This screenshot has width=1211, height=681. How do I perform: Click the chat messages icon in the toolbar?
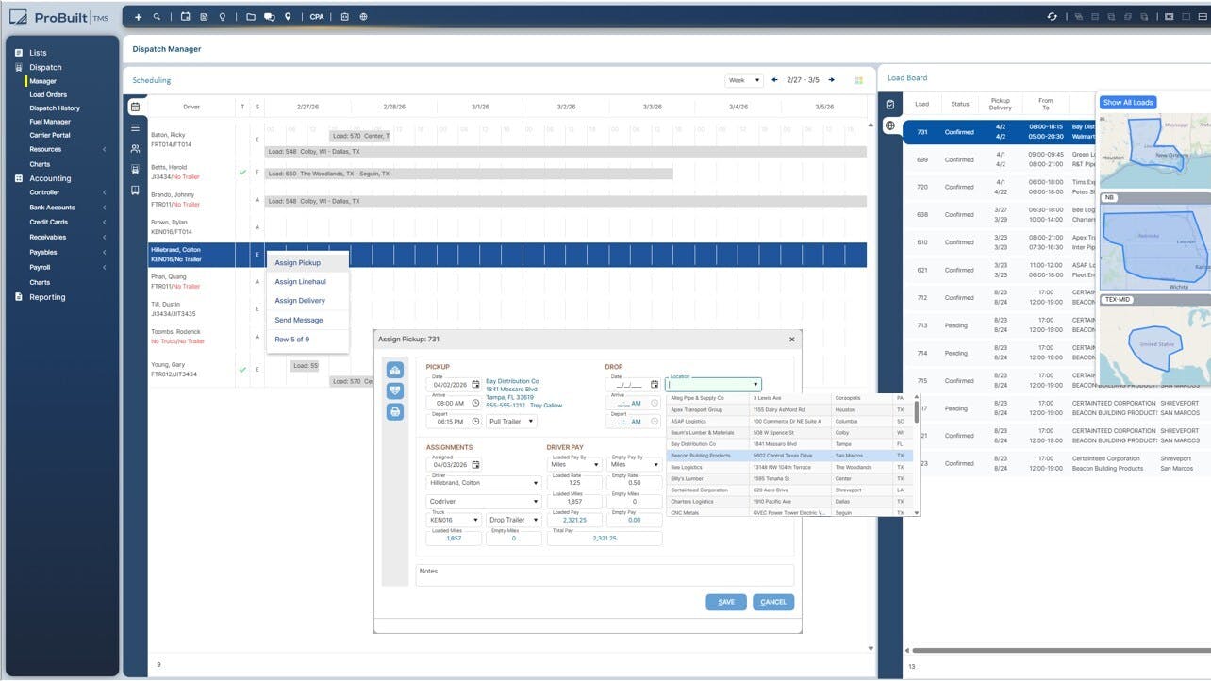(x=269, y=16)
